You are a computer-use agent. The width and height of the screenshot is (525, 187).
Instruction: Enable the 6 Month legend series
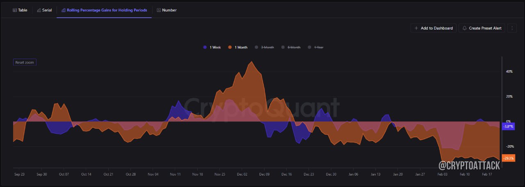[291, 48]
